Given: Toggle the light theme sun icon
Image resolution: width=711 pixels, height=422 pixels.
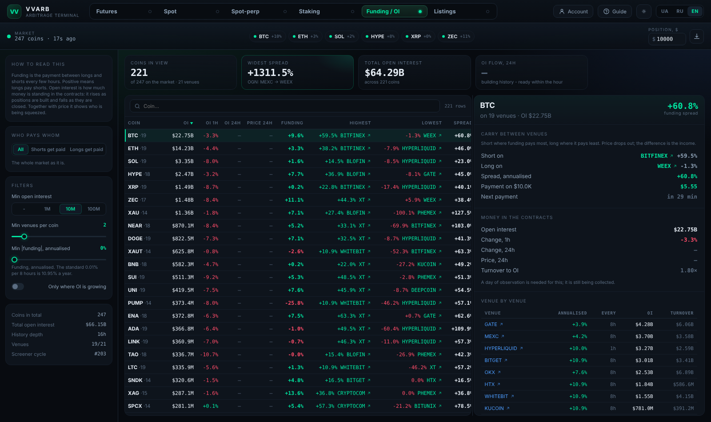Looking at the screenshot, I should (644, 12).
